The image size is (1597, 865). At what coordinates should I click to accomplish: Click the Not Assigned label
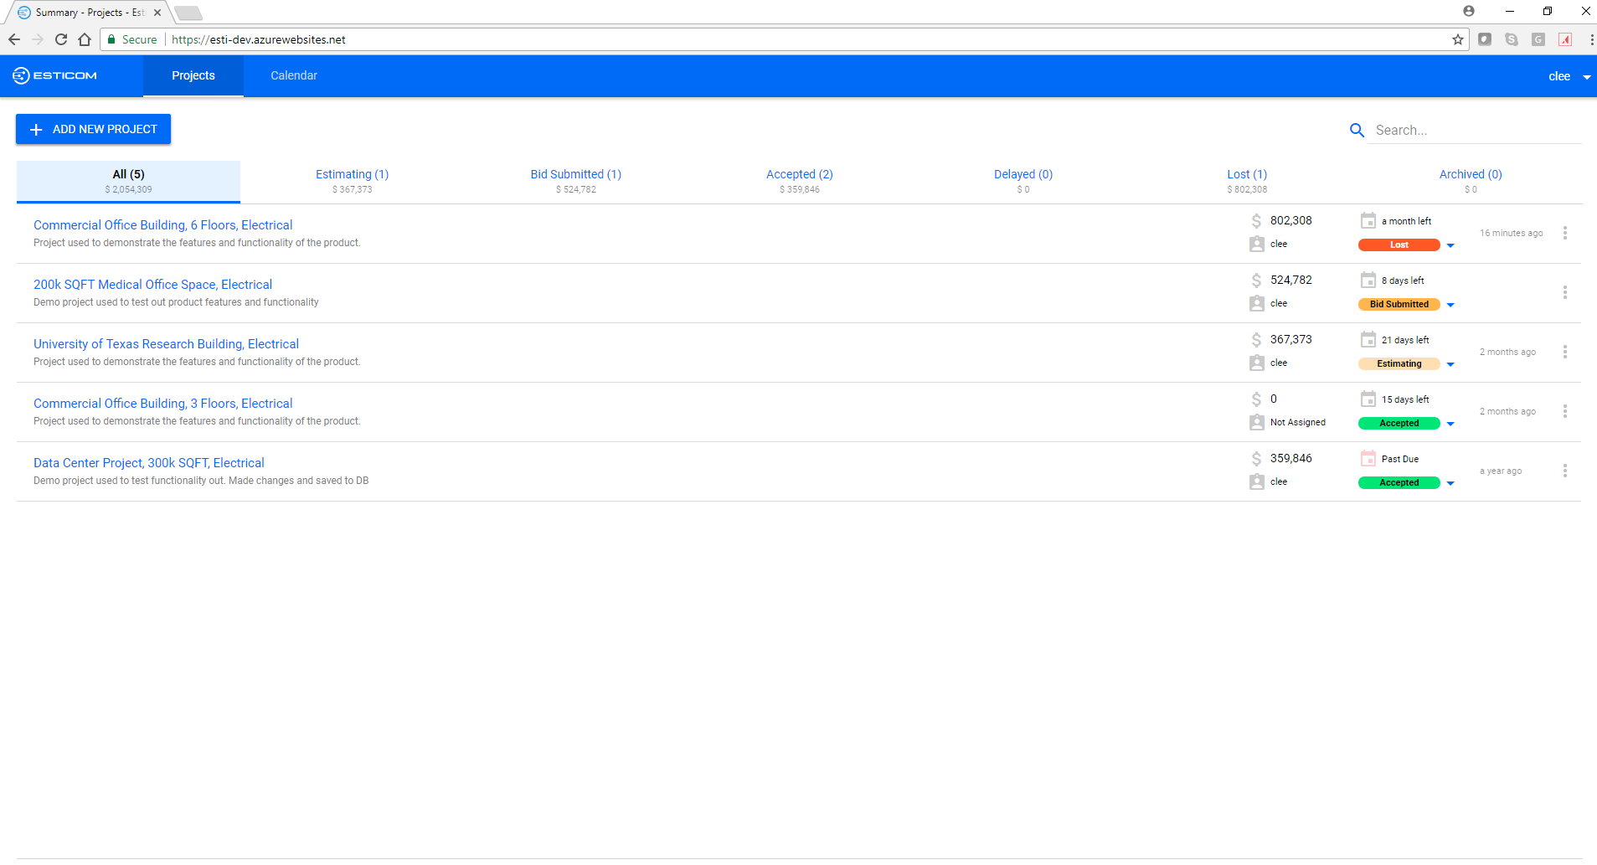(1297, 422)
